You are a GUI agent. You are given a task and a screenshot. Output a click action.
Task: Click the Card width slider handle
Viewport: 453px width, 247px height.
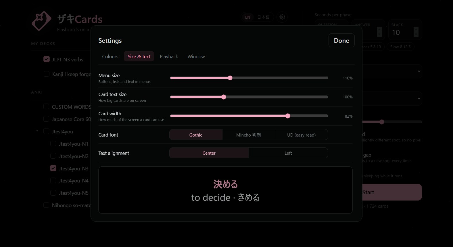coord(288,116)
